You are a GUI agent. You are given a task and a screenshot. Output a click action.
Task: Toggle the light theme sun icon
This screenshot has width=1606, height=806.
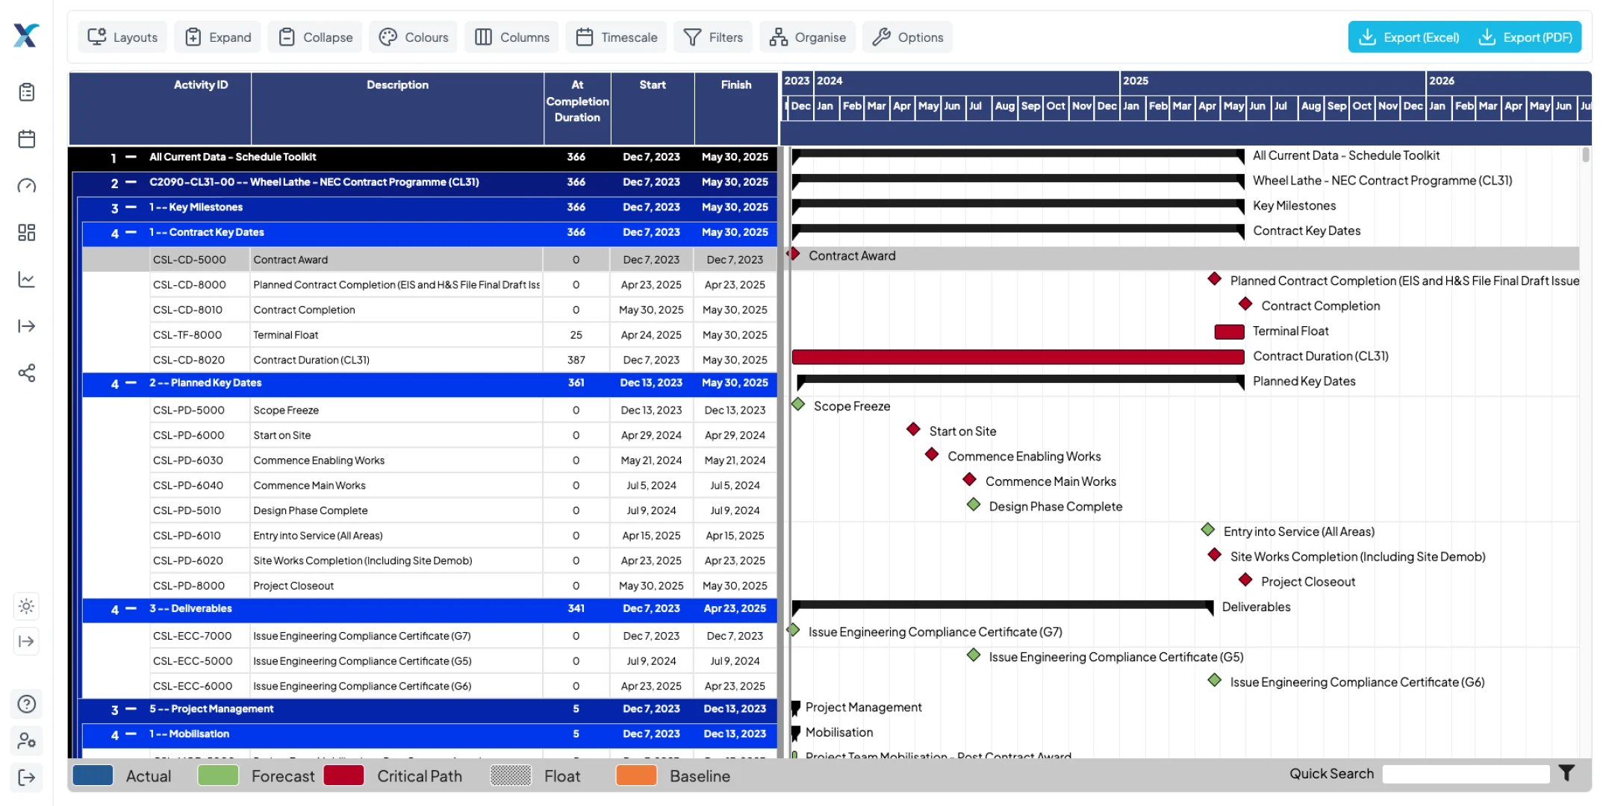point(26,606)
